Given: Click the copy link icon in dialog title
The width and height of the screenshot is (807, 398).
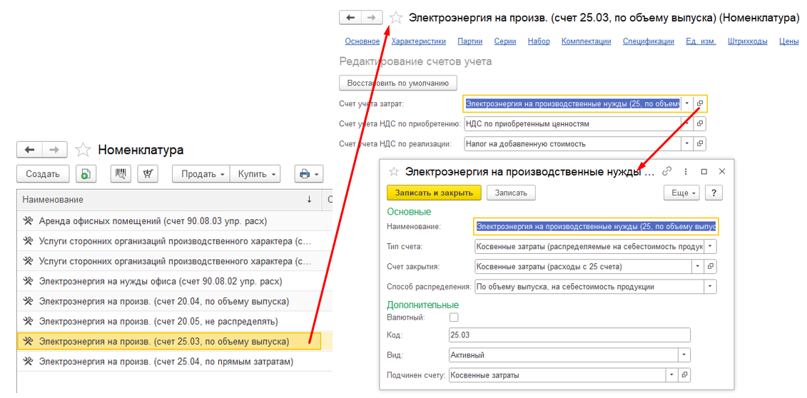Looking at the screenshot, I should 667,171.
